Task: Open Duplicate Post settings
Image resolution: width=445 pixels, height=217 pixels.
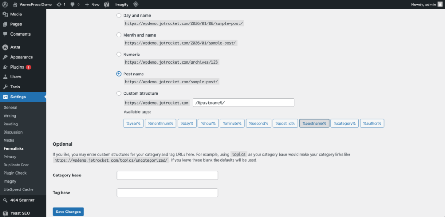Action: 16,165
